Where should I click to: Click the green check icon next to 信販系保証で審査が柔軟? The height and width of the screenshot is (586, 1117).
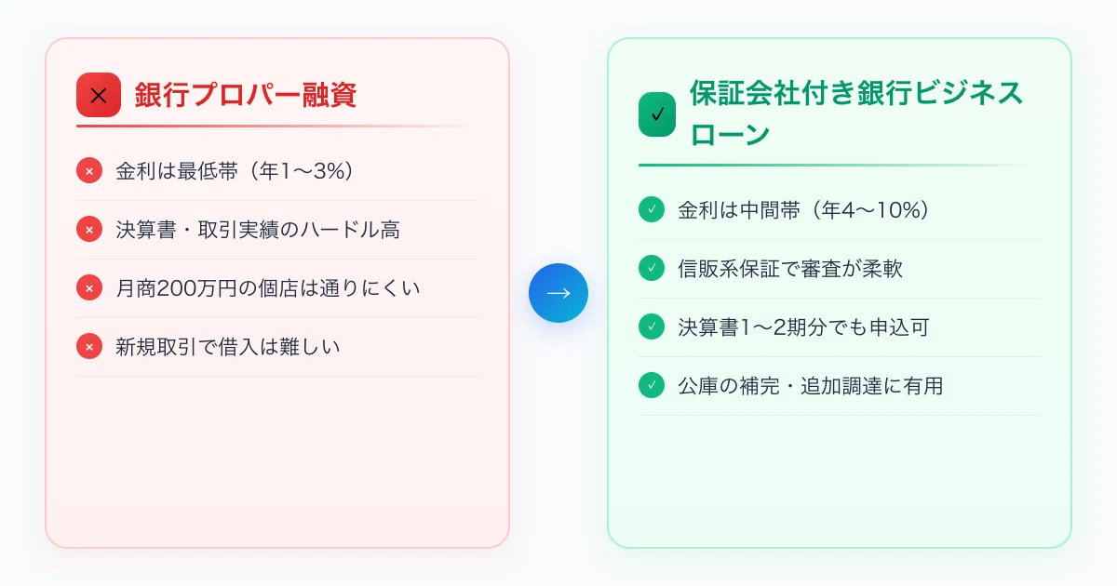(652, 269)
